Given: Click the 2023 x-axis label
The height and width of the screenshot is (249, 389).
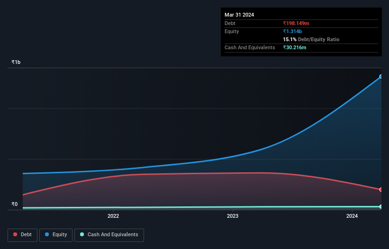Looking at the screenshot, I should (x=233, y=216).
